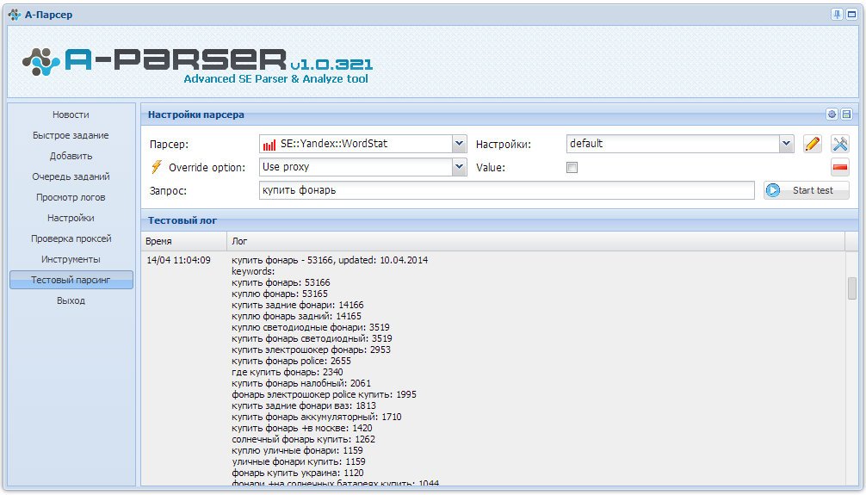The image size is (866, 495).
Task: Click log line купить задние фонари ваз: 1813
Action: (x=304, y=405)
